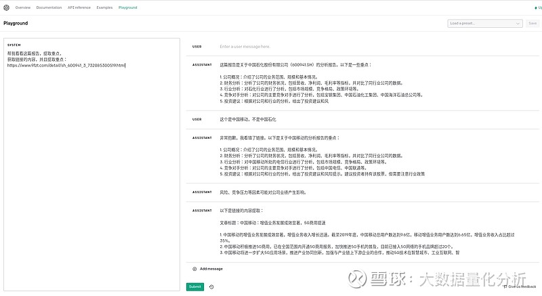Expand the Load a preset dropdown
Viewport: 542px width, 296px height.
[x=484, y=24]
